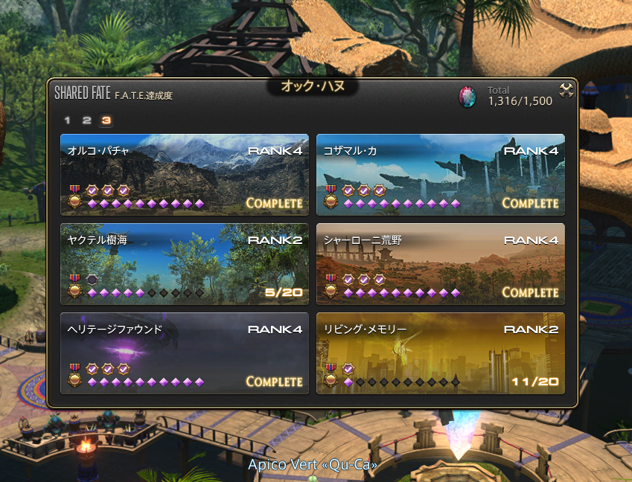Switch to page 1 tab
Image resolution: width=632 pixels, height=482 pixels.
(x=67, y=120)
